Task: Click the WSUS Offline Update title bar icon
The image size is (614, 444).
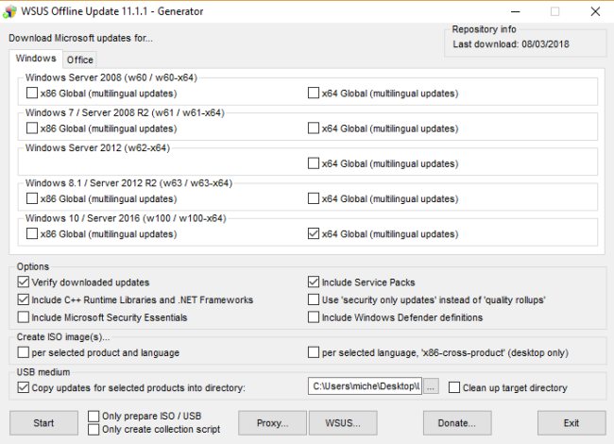Action: tap(9, 11)
